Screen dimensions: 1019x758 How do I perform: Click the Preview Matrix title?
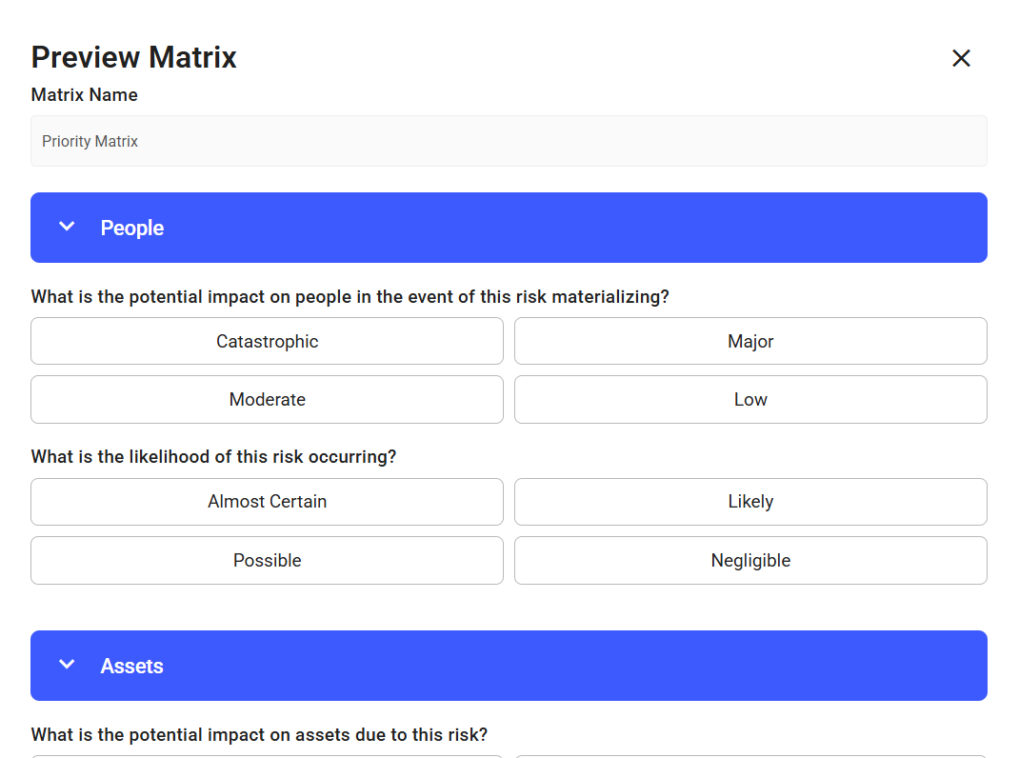click(133, 57)
